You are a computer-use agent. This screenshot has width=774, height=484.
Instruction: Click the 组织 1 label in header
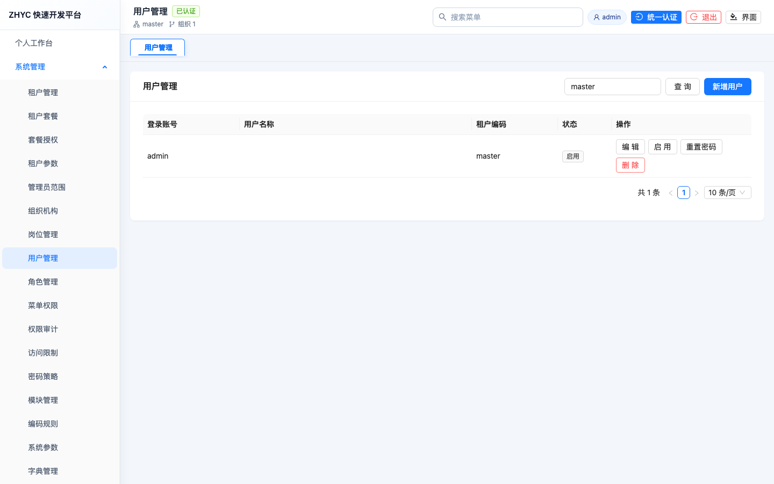pos(187,24)
